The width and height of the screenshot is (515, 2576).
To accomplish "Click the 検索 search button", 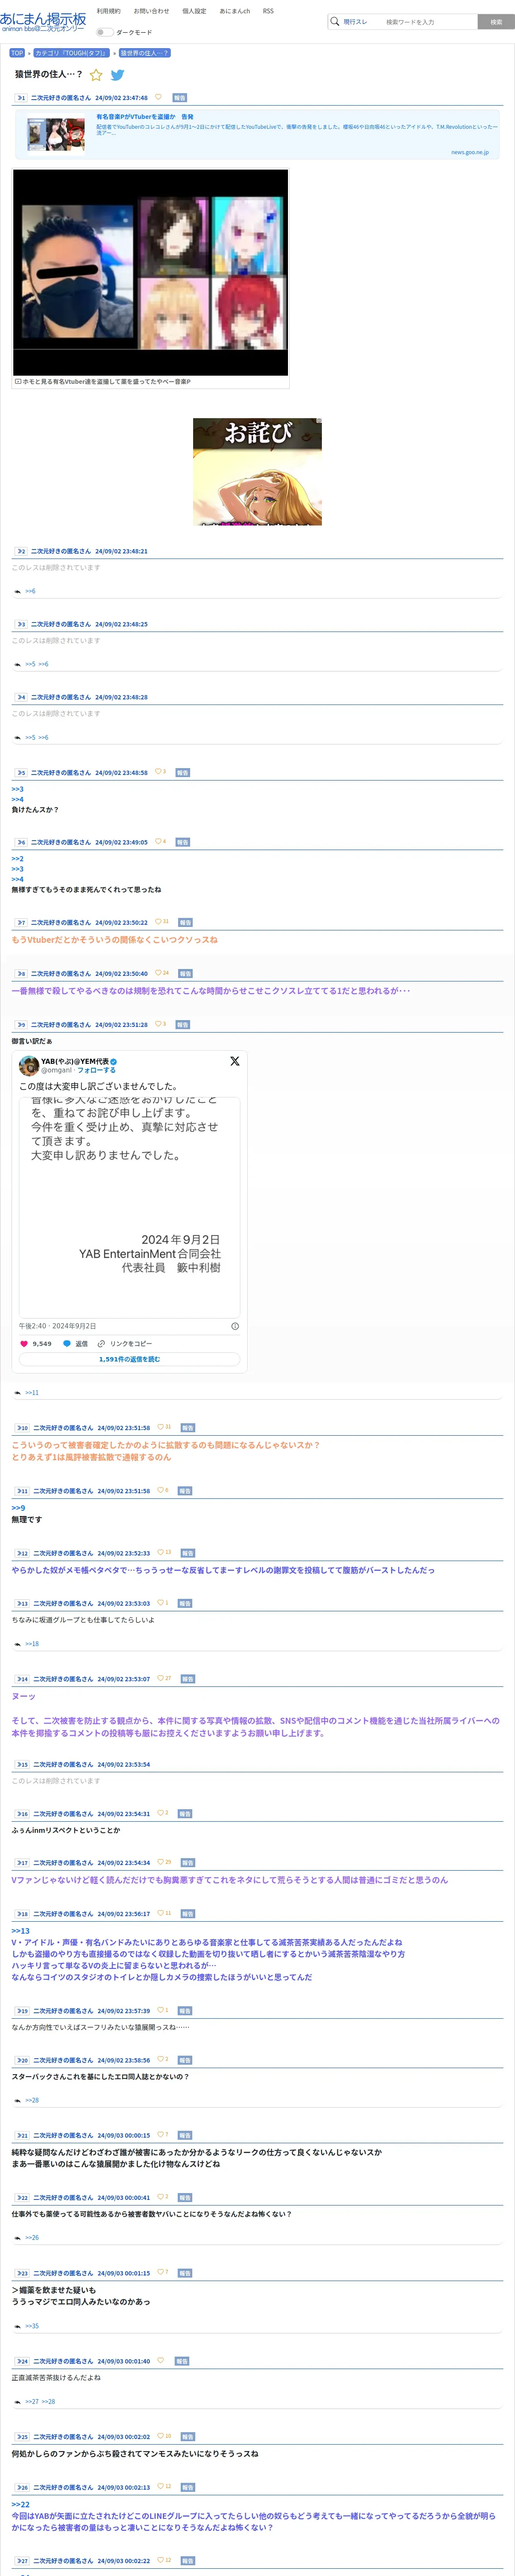I will point(496,22).
